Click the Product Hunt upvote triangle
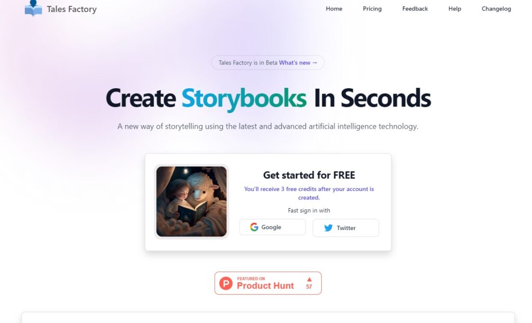The width and height of the screenshot is (532, 323). coord(309,279)
